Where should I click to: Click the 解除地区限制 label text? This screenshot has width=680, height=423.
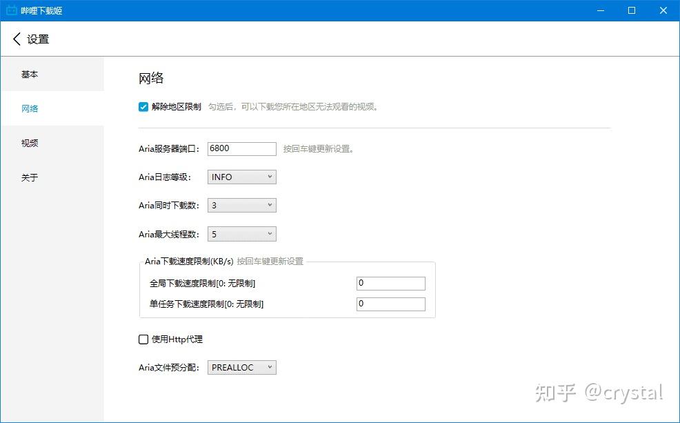(x=176, y=107)
